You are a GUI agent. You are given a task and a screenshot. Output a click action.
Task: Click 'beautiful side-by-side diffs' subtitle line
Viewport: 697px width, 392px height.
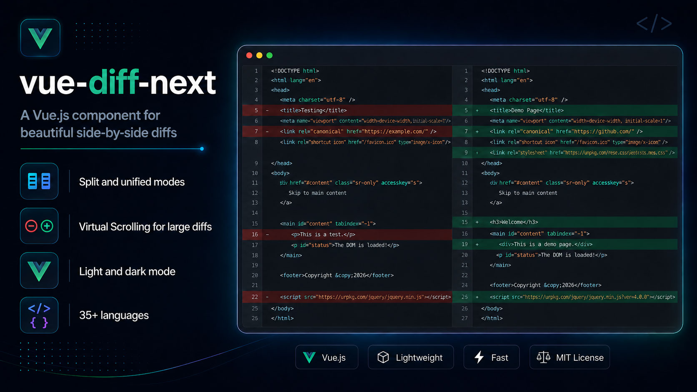98,133
